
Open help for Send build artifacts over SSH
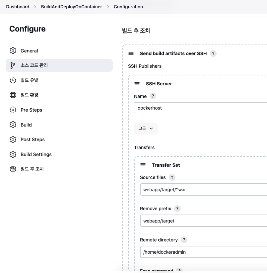(x=213, y=53)
